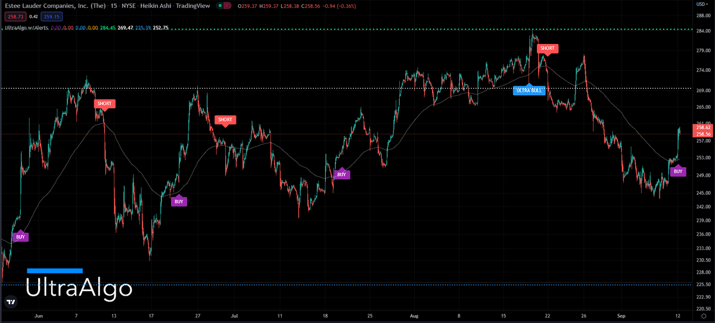This screenshot has height=323, width=715.
Task: Click the green 284.45 indicator value
Action: coord(108,27)
